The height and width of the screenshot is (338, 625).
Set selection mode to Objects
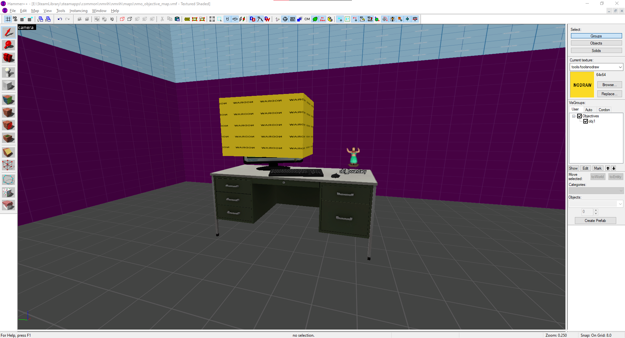[x=596, y=43]
